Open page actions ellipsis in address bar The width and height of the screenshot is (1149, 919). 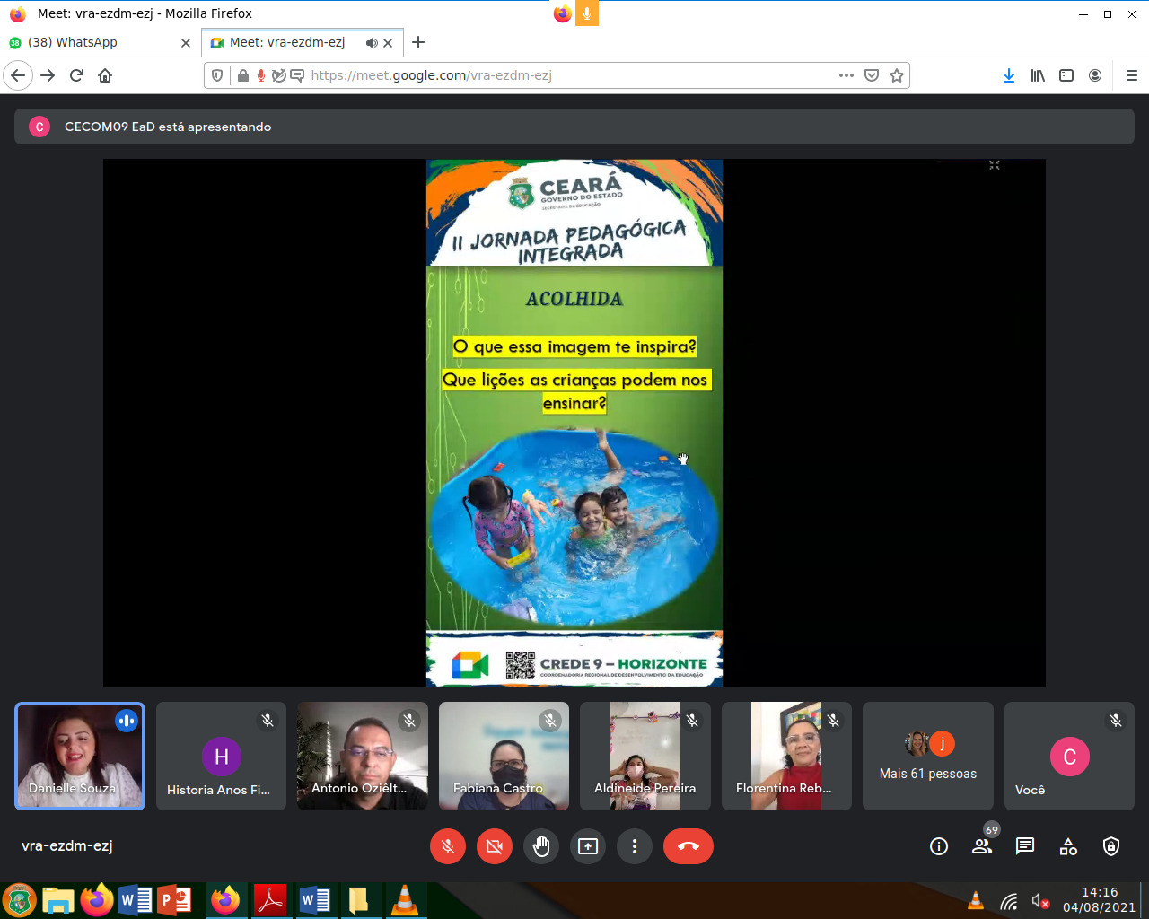(x=846, y=75)
